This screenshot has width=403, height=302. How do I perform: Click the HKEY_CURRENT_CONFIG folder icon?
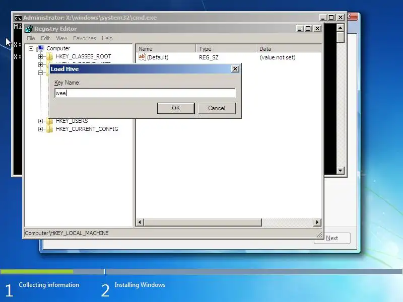click(49, 129)
